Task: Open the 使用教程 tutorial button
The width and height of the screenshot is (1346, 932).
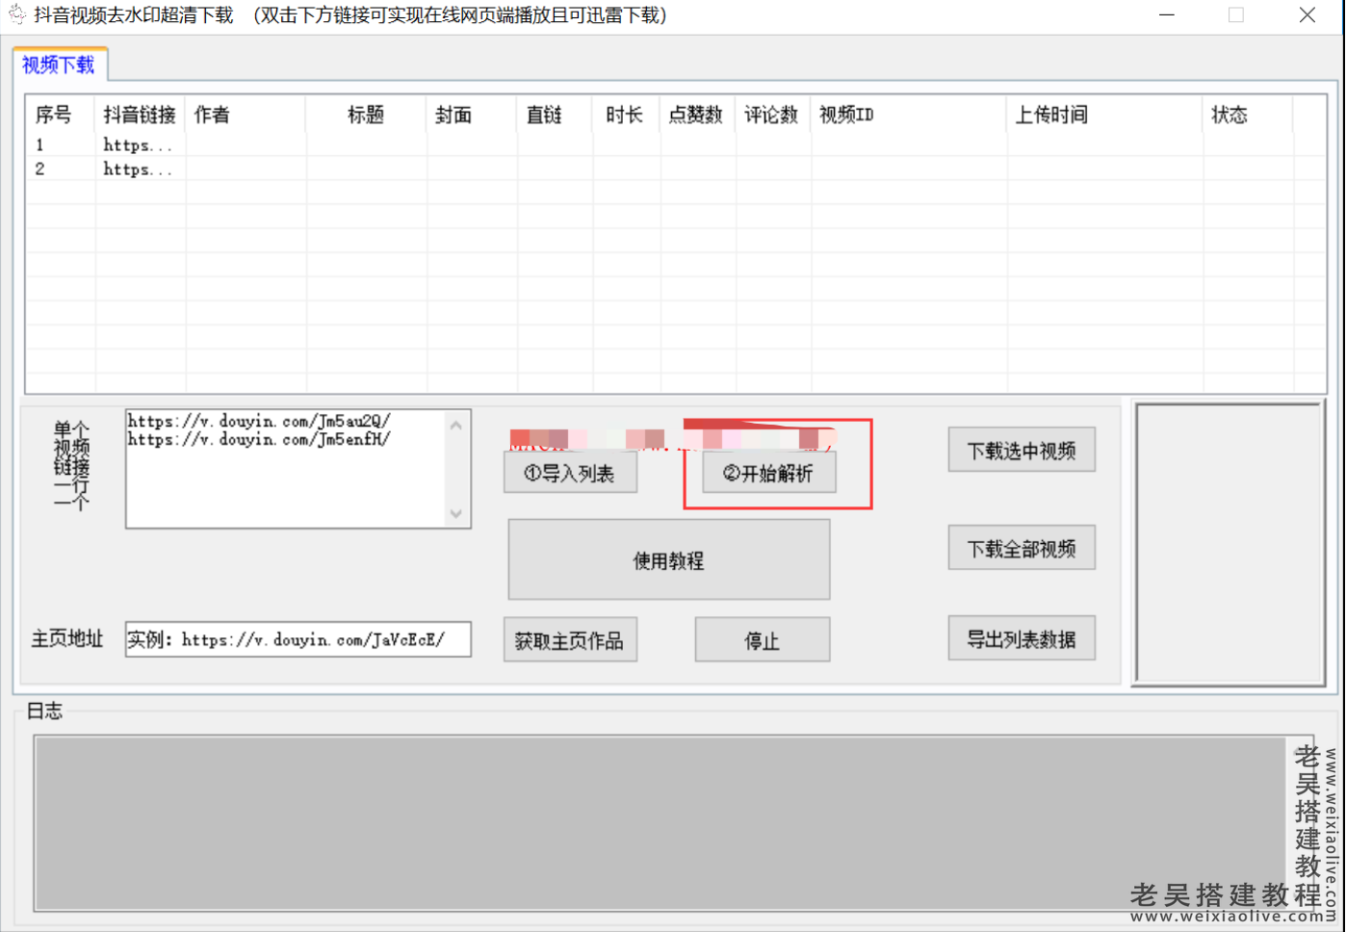Action: pos(668,559)
